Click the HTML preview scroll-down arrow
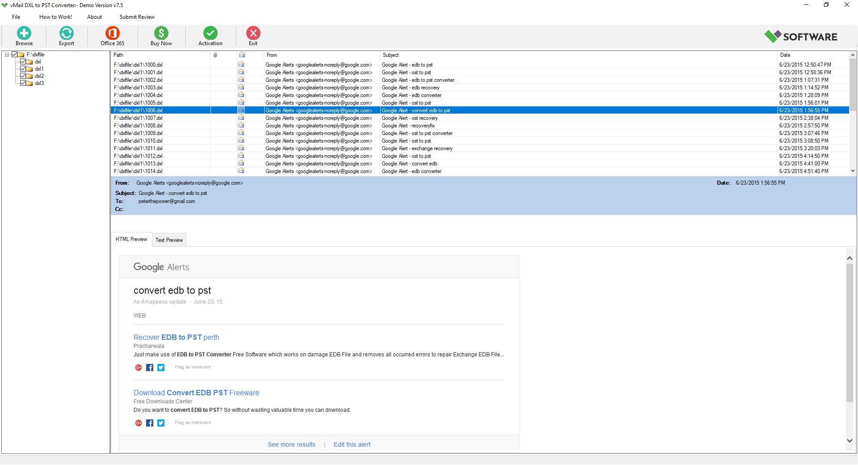Screen dimensions: 858x465 coord(850,441)
